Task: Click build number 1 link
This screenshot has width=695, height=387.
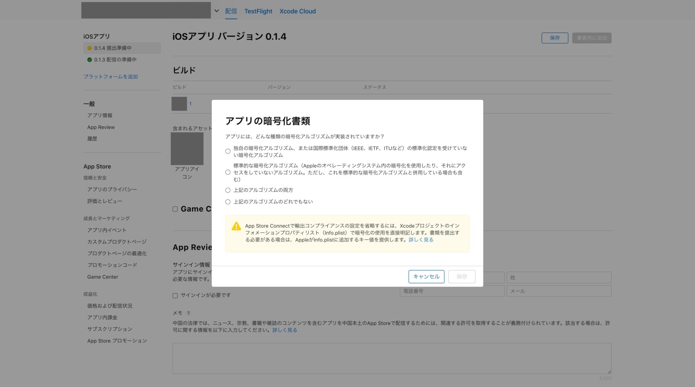Action: tap(190, 104)
